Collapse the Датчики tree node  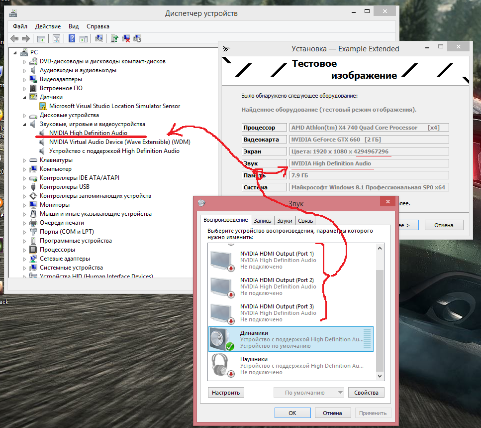(x=24, y=97)
